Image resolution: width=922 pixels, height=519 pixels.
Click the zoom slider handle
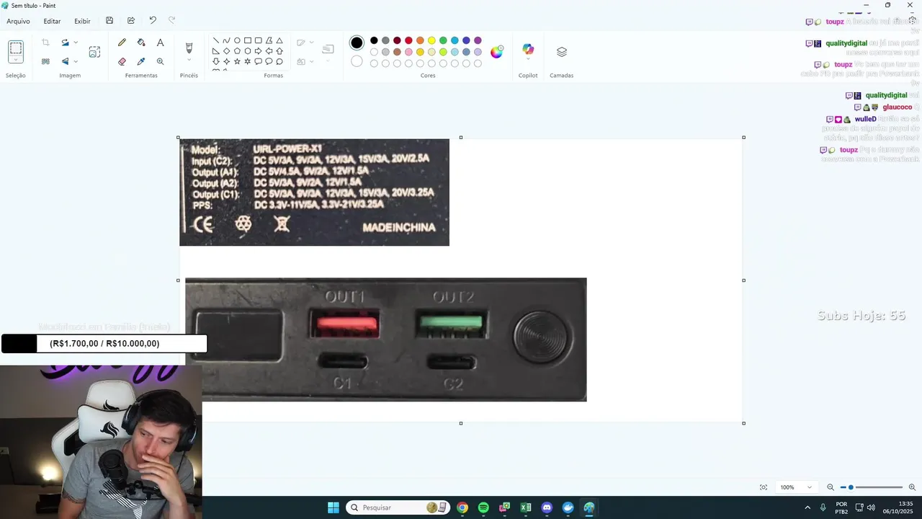pyautogui.click(x=851, y=487)
